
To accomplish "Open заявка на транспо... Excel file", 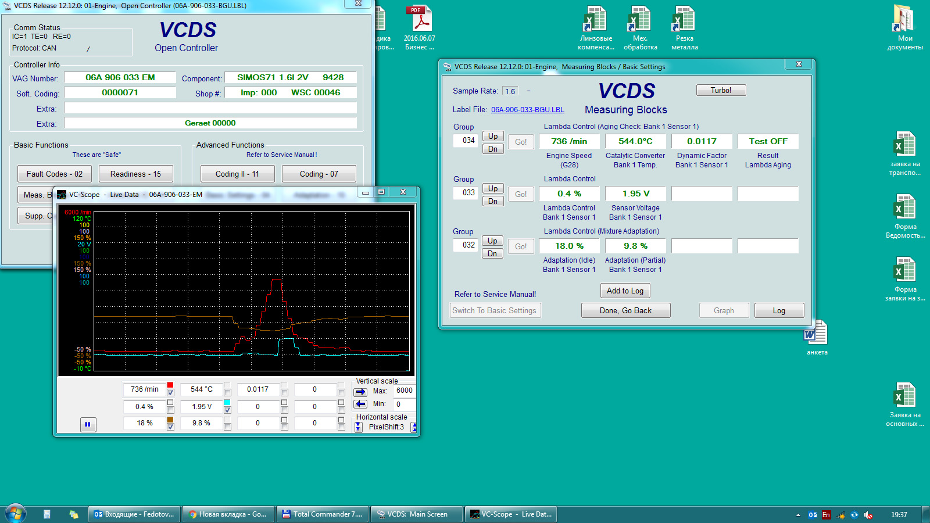I will [x=905, y=153].
